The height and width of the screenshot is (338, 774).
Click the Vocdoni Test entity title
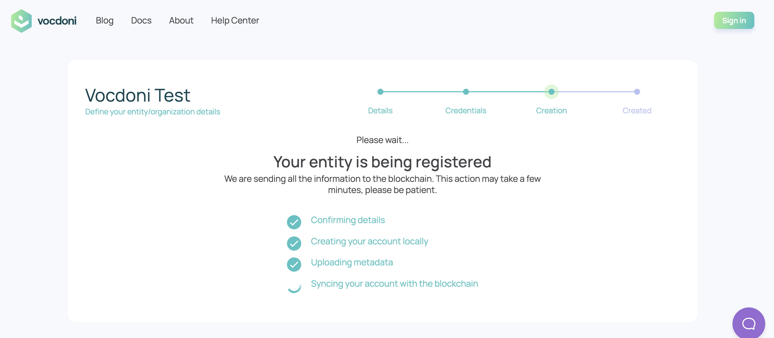(x=138, y=96)
